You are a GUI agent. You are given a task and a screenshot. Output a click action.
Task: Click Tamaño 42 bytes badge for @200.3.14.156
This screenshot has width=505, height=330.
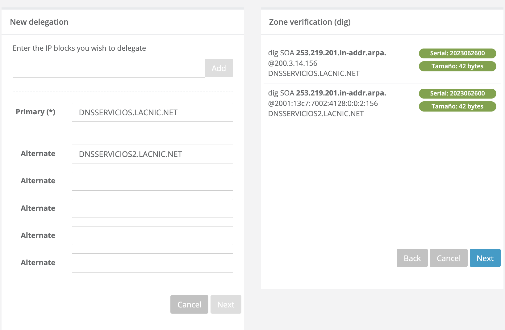click(457, 66)
